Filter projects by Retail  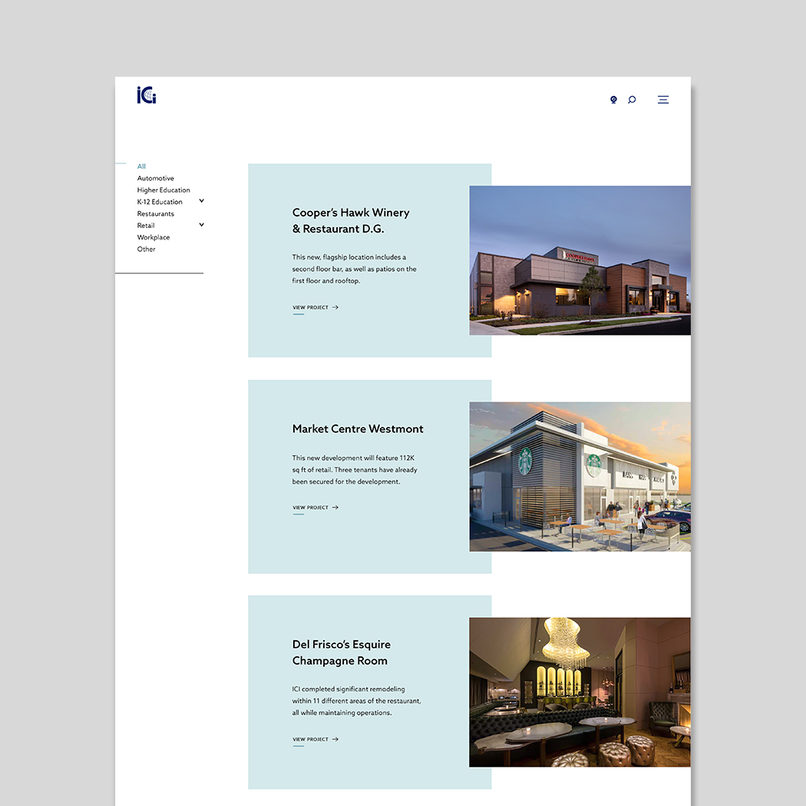pyautogui.click(x=146, y=225)
